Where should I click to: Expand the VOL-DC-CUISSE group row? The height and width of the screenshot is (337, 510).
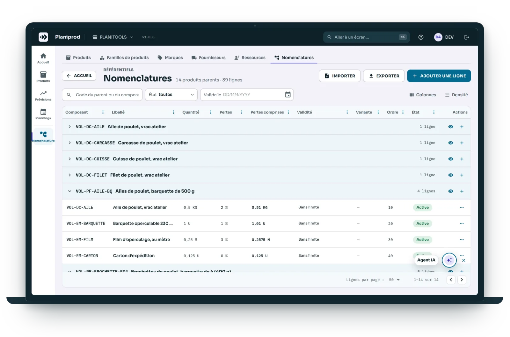coord(69,159)
